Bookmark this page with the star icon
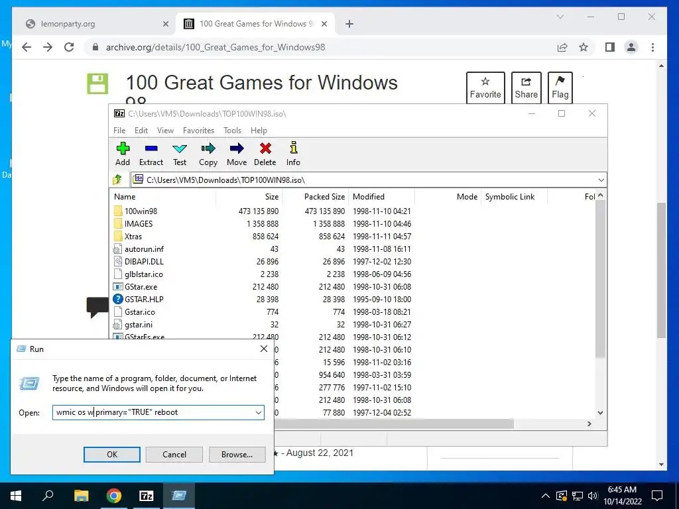This screenshot has width=679, height=509. pyautogui.click(x=584, y=47)
